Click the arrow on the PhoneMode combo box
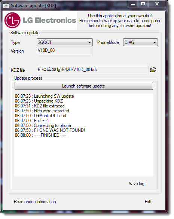Screen dimensions: 174x219 [x=155, y=42]
